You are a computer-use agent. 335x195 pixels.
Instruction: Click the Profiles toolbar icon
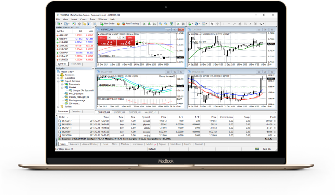tap(65, 24)
